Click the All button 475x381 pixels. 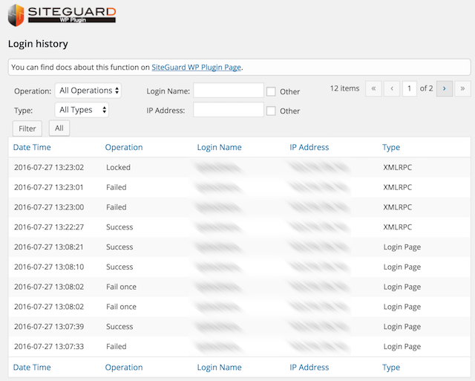(x=59, y=128)
